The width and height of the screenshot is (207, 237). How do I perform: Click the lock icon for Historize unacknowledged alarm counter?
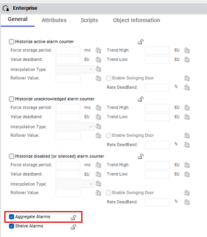[141, 99]
